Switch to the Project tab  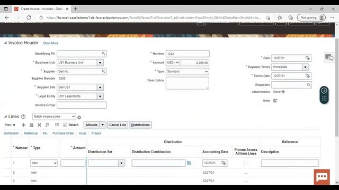96,134
